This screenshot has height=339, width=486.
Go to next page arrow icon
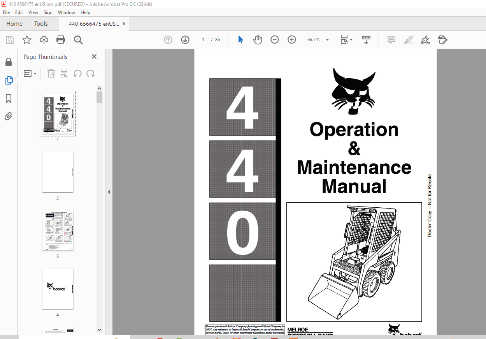[185, 40]
